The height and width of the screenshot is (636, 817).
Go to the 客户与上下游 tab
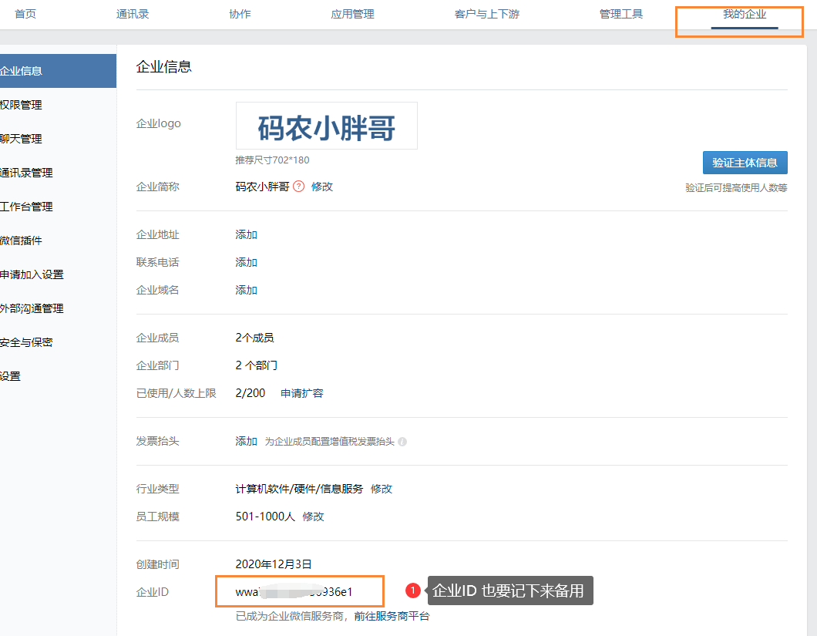point(487,14)
